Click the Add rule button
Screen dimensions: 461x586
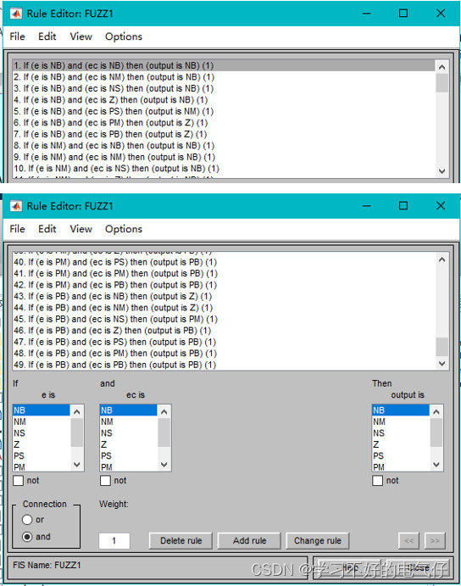[249, 540]
